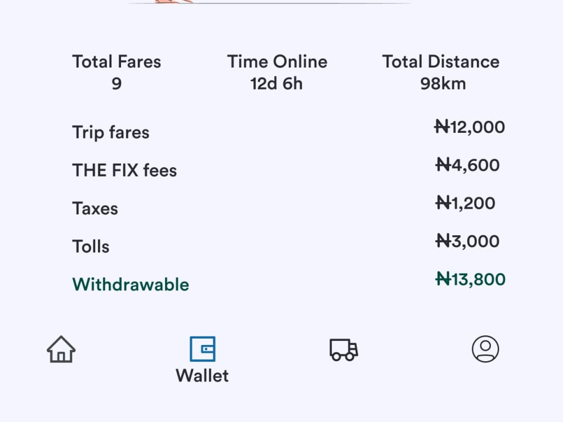
Task: Click the ₦4,600 fees amount
Action: click(x=467, y=165)
